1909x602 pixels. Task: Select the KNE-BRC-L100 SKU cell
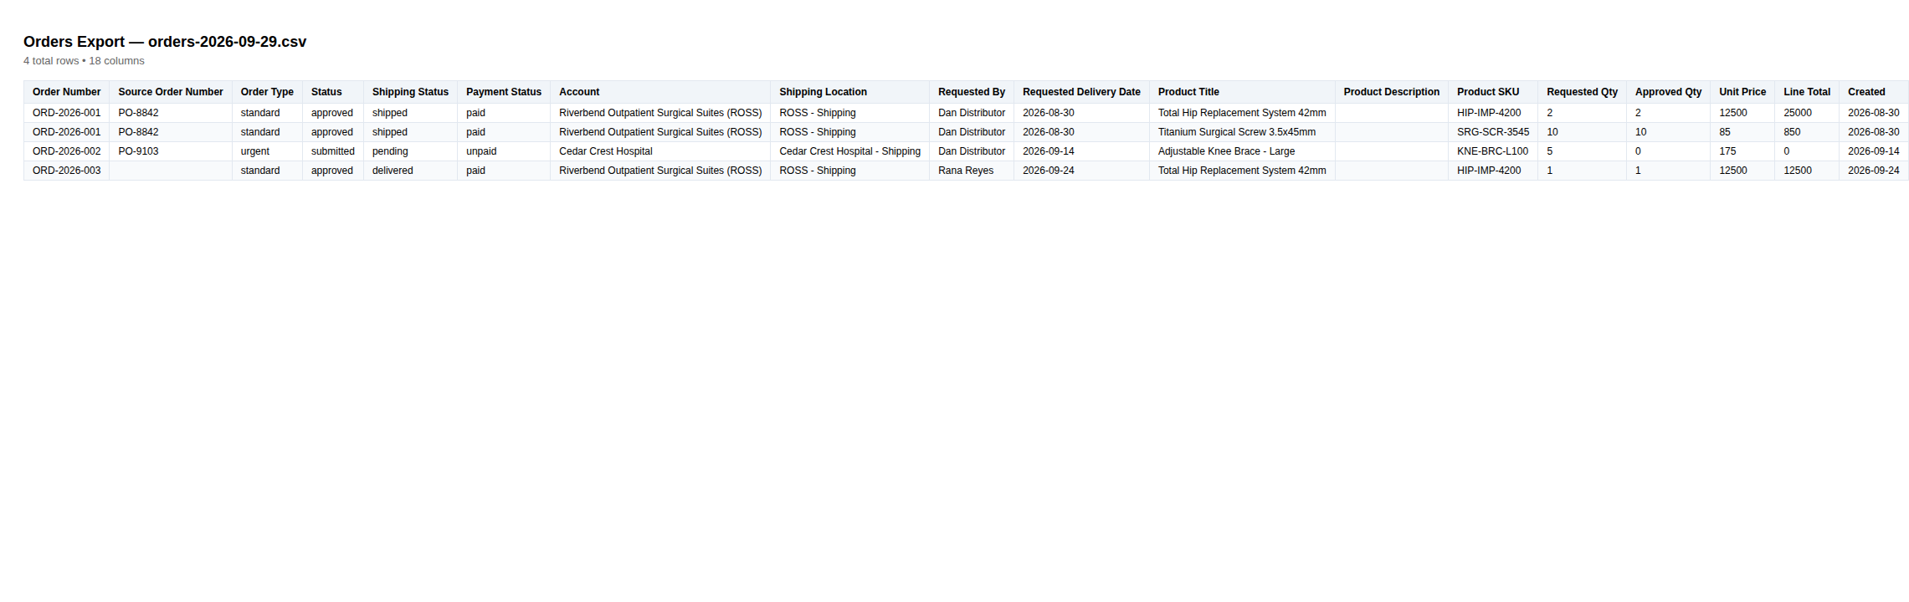point(1493,151)
